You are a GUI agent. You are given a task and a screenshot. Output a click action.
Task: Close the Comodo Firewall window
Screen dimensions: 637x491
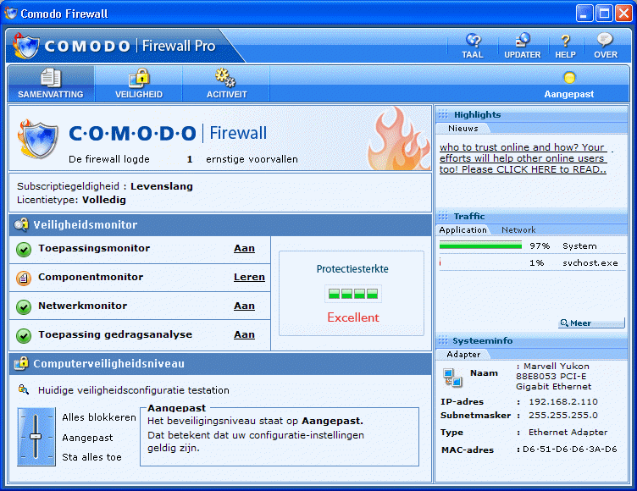click(x=623, y=14)
